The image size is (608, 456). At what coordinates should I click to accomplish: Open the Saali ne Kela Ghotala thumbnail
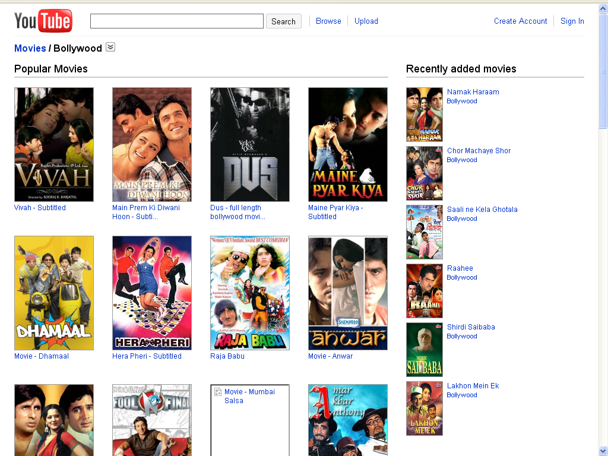424,232
